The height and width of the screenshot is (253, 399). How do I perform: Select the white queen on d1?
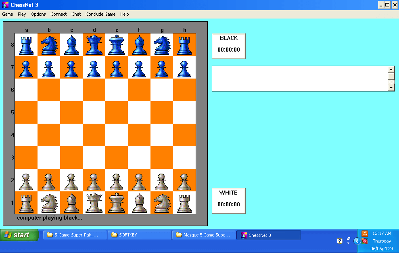pos(94,203)
